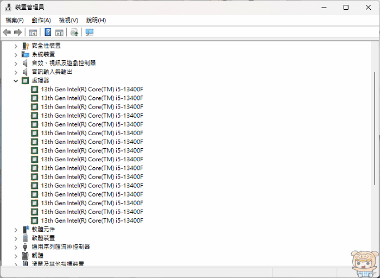380x278 pixels.
Task: Click the 系統裝置 folder icon
Action: [x=26, y=54]
